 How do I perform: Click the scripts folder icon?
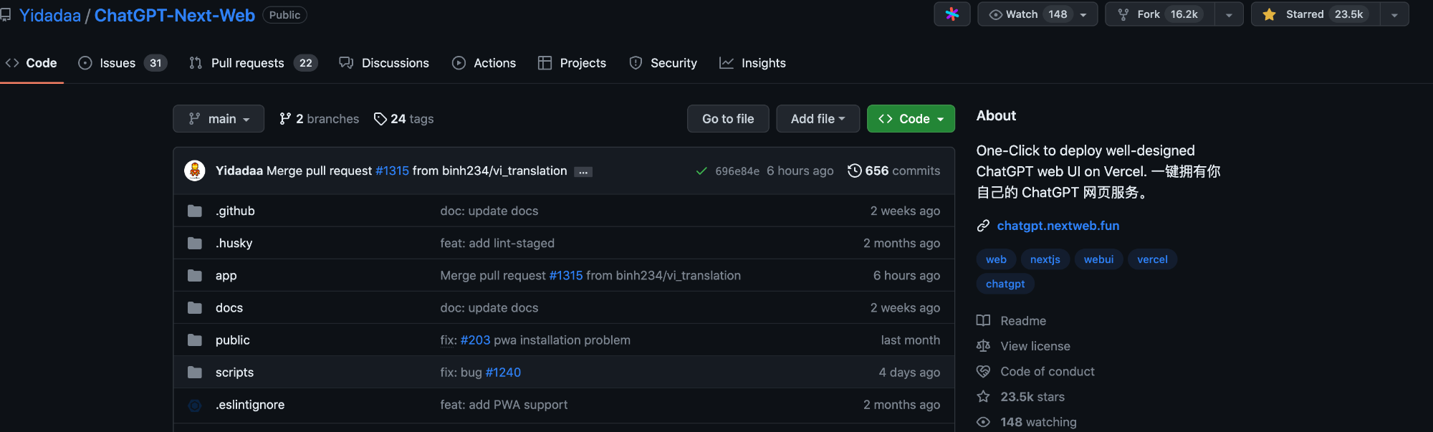(195, 372)
